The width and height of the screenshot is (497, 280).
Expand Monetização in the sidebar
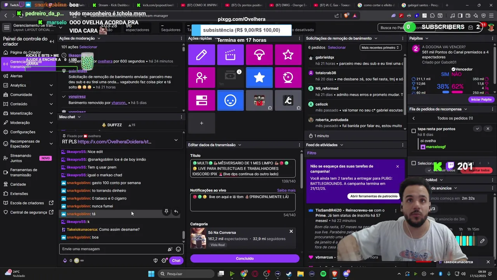coord(51,113)
